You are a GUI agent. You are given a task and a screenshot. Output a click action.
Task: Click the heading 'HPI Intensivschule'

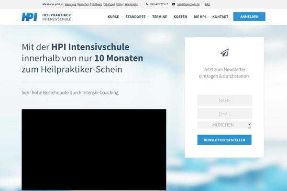[x=90, y=47]
